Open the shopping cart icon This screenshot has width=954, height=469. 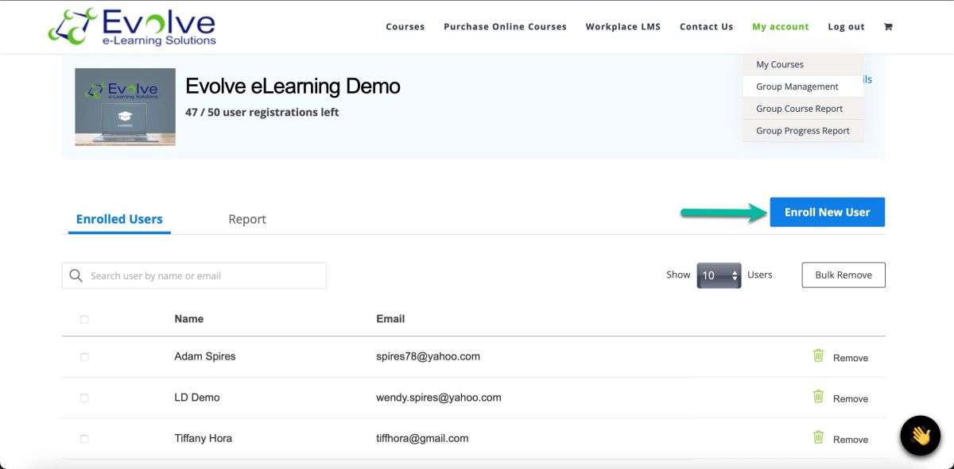887,26
